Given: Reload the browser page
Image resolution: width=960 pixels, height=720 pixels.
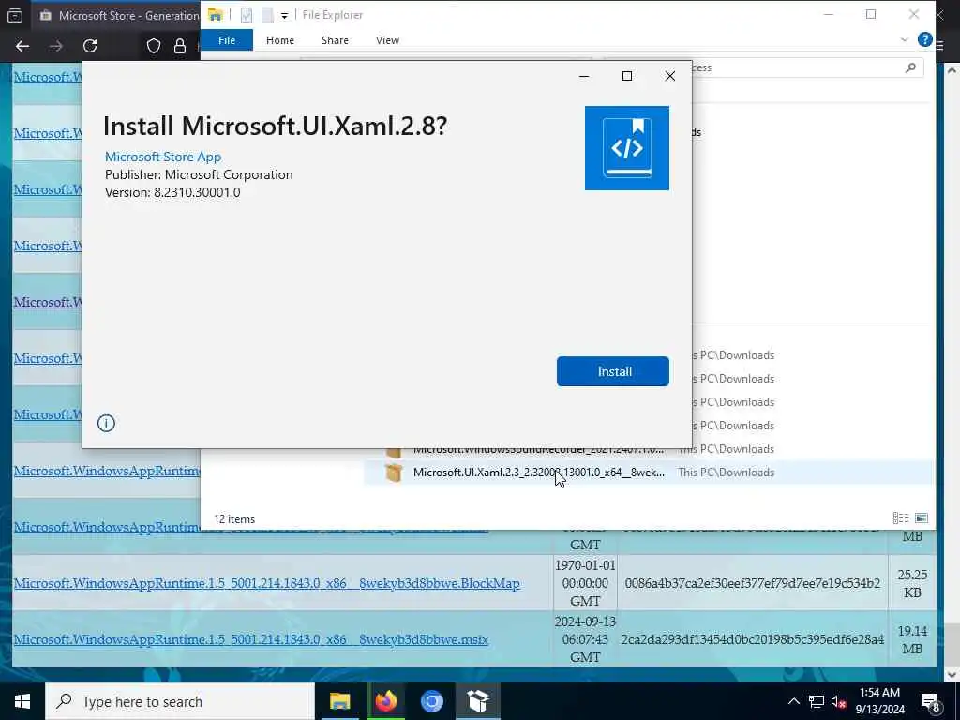Looking at the screenshot, I should pyautogui.click(x=90, y=46).
